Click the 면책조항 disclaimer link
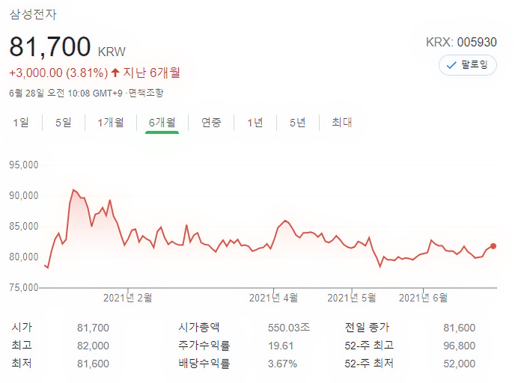521x383 pixels. [x=146, y=93]
